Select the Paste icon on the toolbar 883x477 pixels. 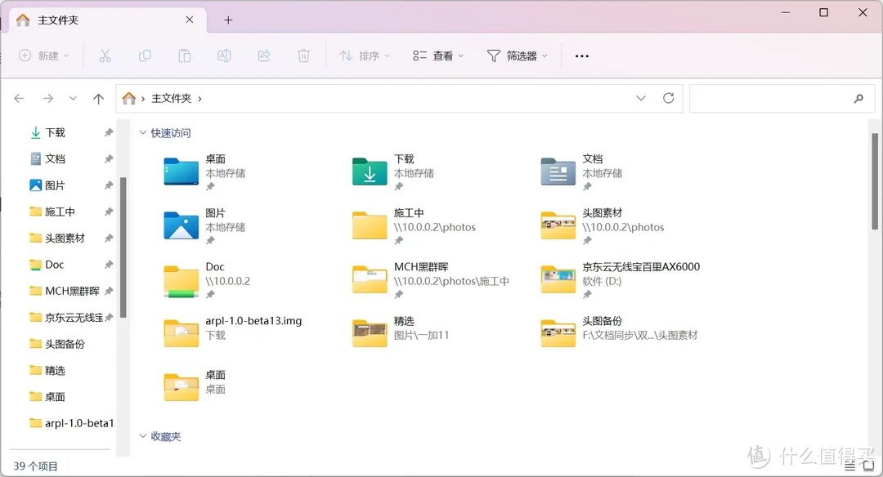click(x=184, y=55)
